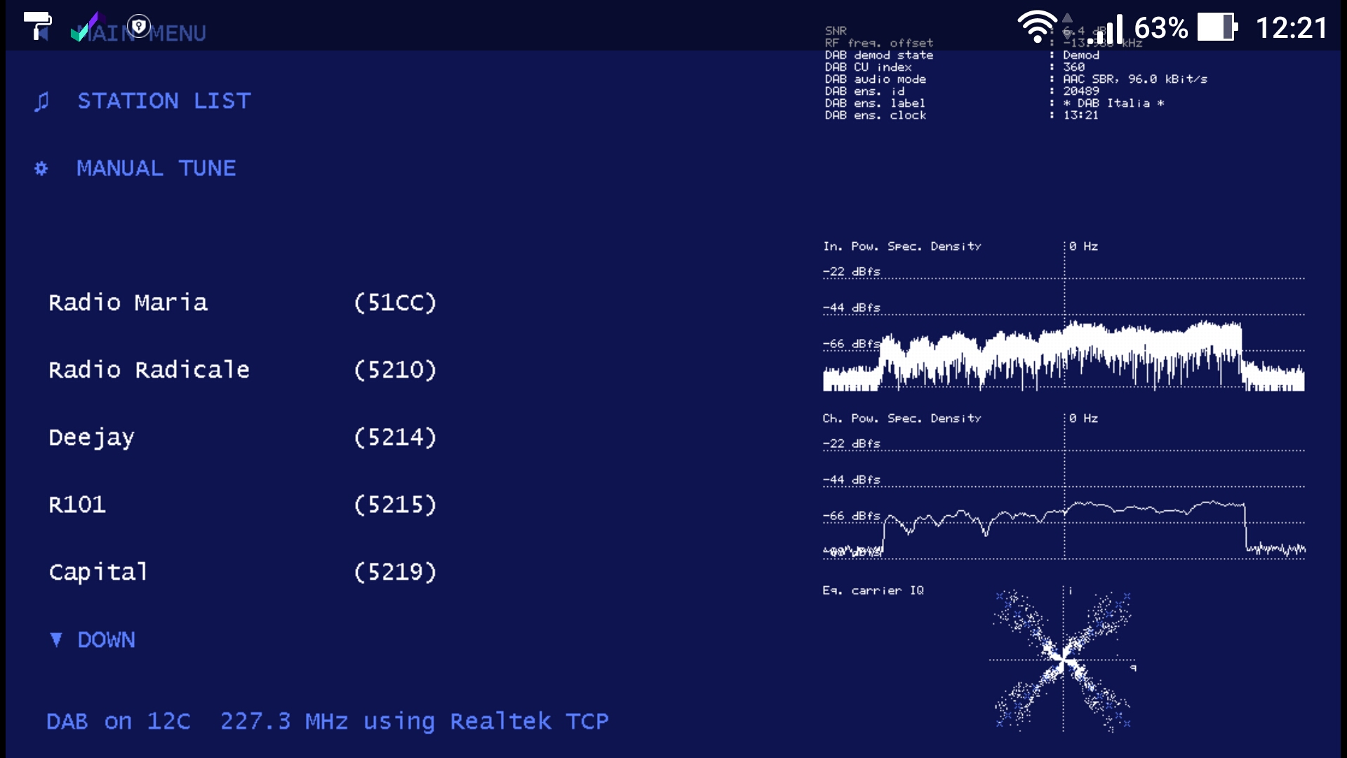Select Capital station entry (5219)
Image resolution: width=1347 pixels, height=758 pixels.
[x=243, y=572]
